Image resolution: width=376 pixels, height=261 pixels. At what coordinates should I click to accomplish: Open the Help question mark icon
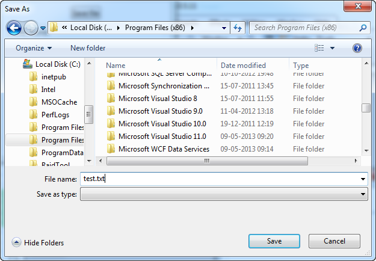[357, 48]
